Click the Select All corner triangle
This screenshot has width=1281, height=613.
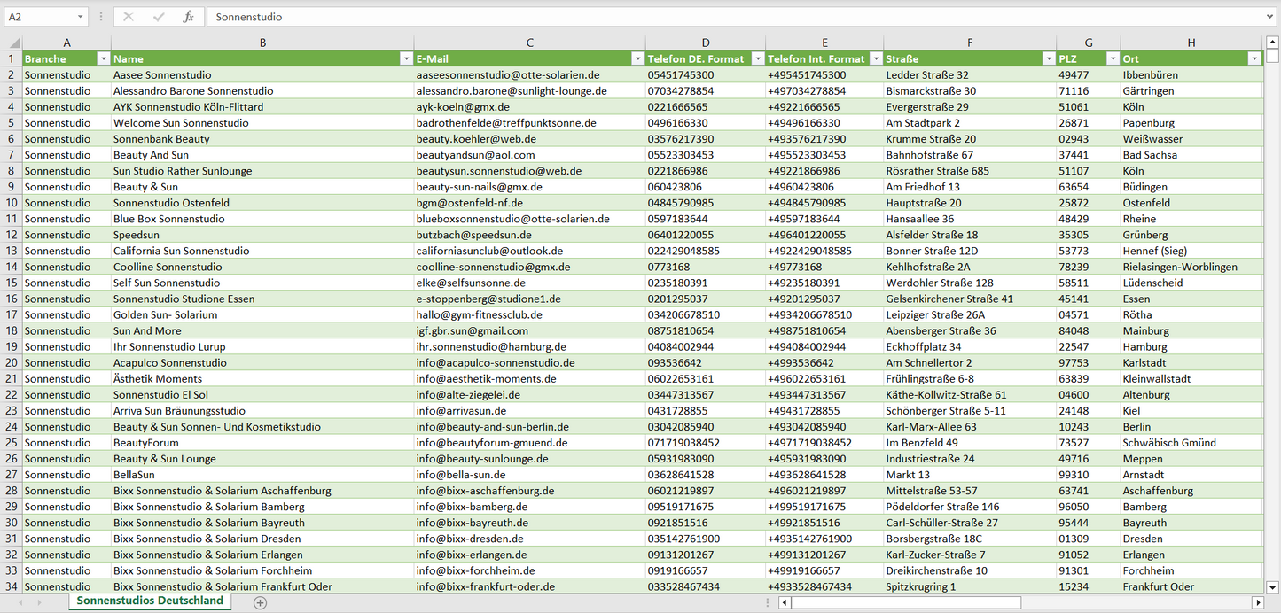coord(14,43)
